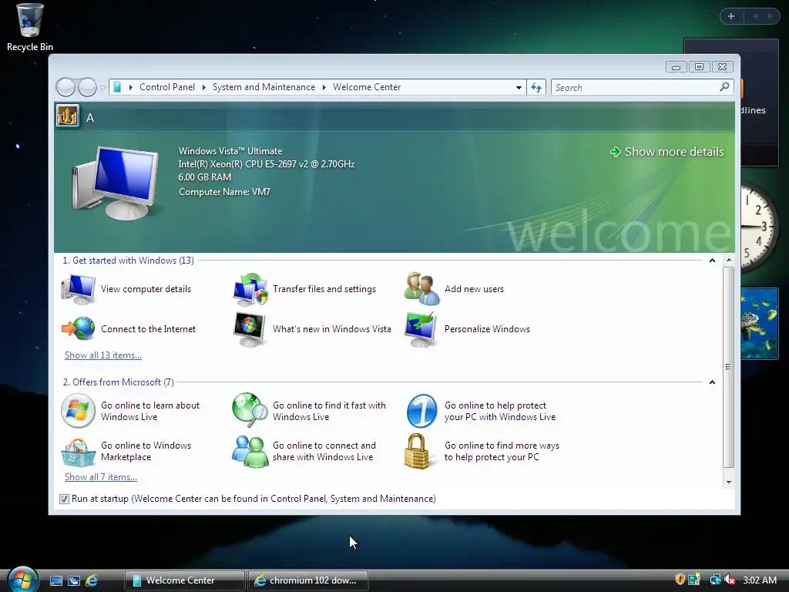The image size is (789, 592).
Task: Open the View computer details icon
Action: tap(78, 290)
